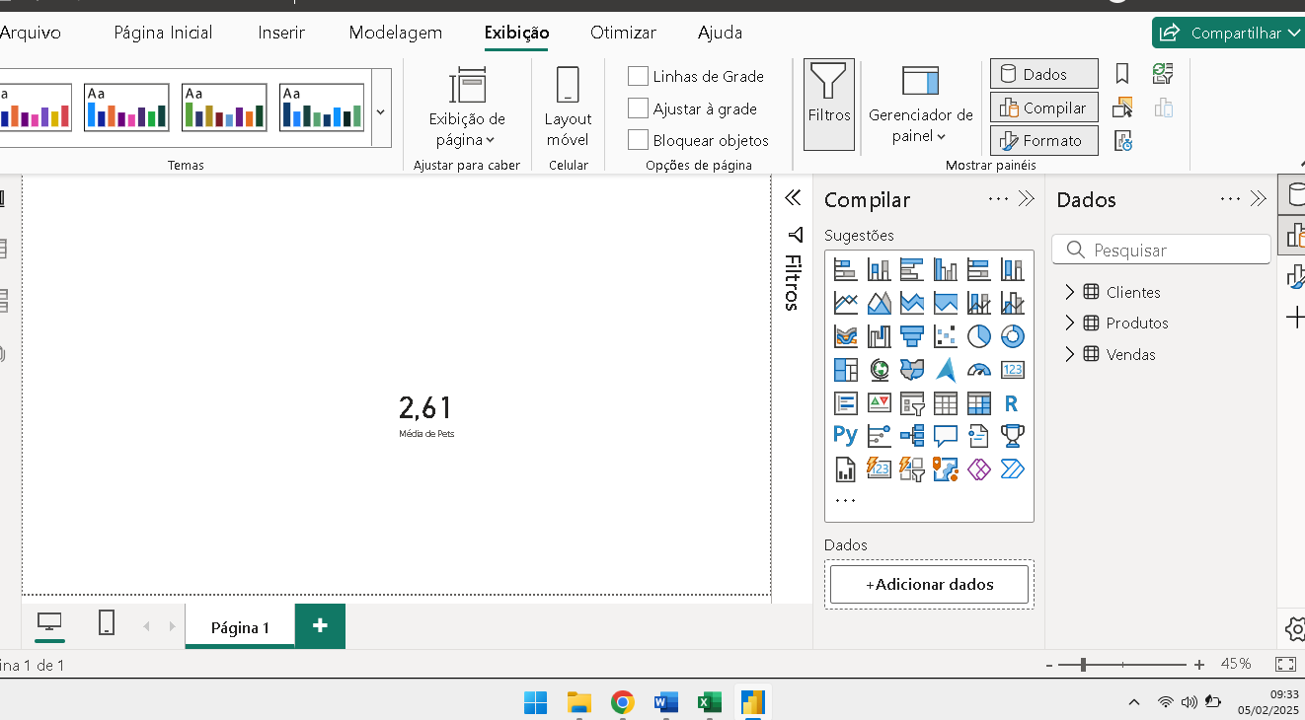Choose the Python visual

click(845, 435)
